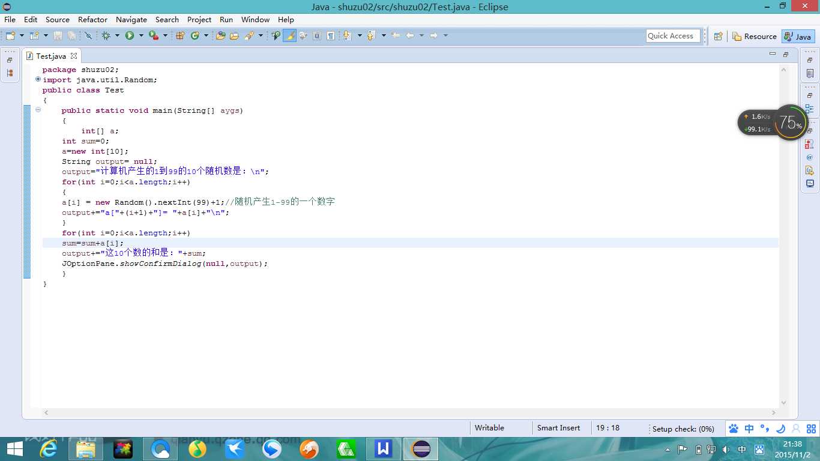Toggle Show Whitespace Characters

pos(331,35)
